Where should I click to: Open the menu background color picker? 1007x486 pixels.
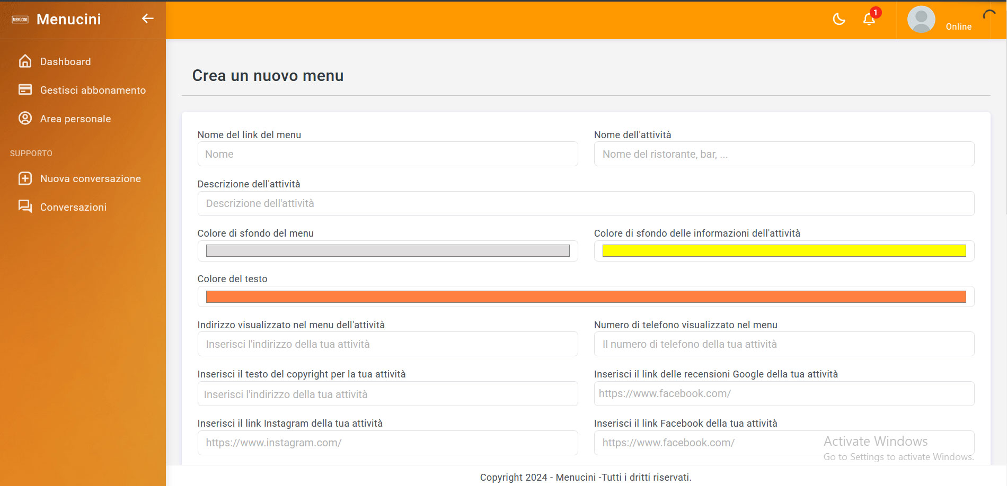point(387,251)
